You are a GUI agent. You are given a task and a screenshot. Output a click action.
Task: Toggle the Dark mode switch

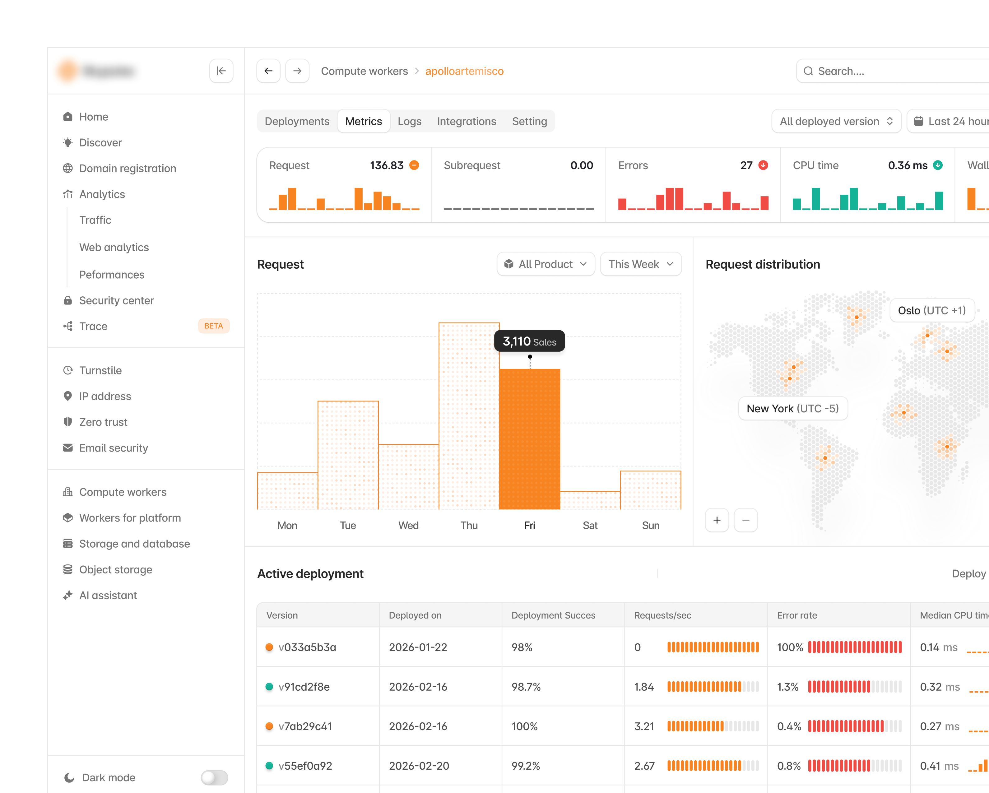[214, 777]
